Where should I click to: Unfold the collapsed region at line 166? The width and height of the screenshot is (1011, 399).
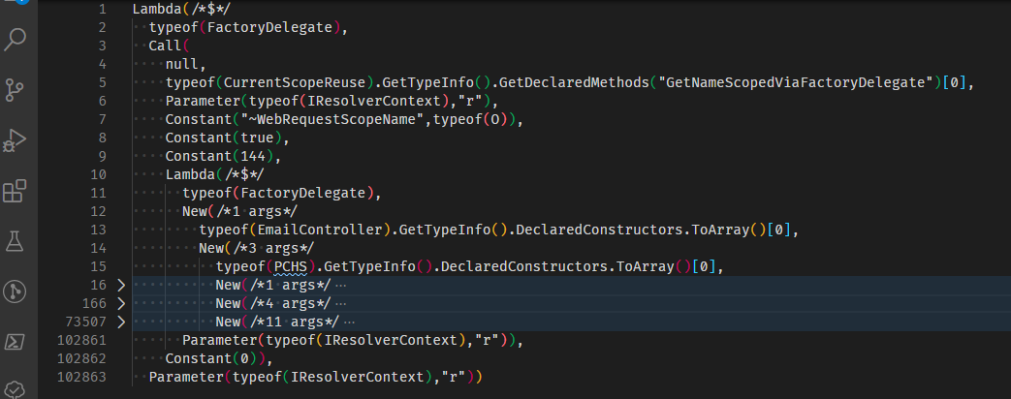tap(121, 303)
